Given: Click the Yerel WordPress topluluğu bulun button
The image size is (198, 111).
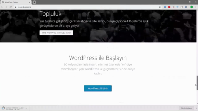Looking at the screenshot, I should pos(56,33).
